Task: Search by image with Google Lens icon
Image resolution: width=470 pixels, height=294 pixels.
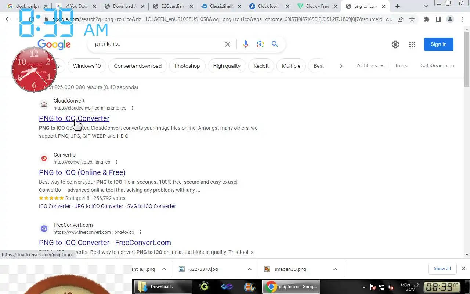Action: click(260, 44)
